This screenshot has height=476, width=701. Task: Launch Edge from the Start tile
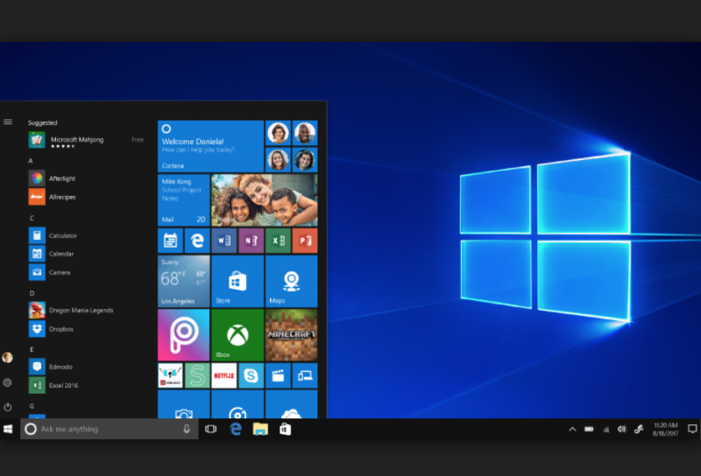[x=197, y=241]
